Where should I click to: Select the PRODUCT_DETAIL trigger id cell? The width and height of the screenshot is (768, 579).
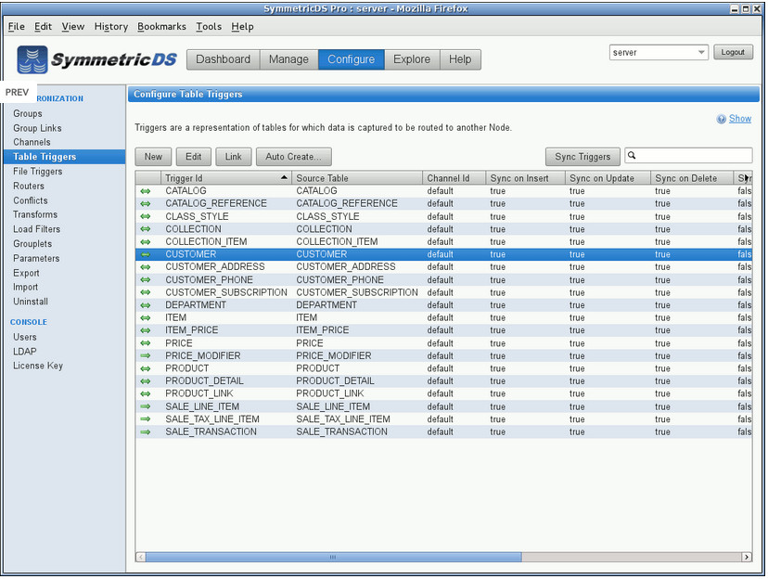click(204, 381)
